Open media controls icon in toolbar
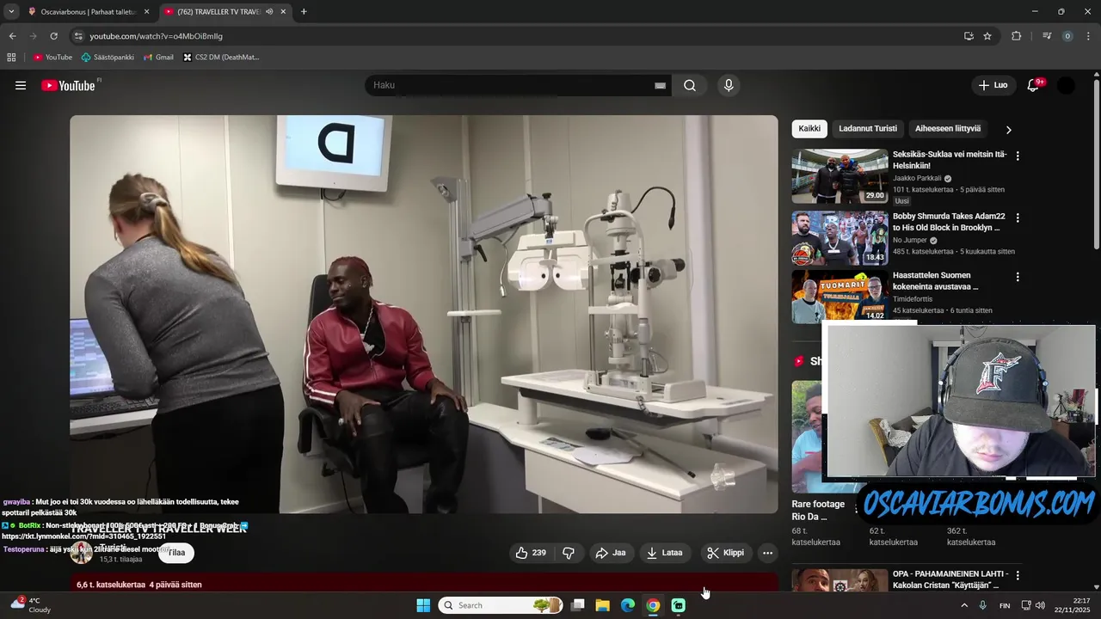 [1047, 36]
